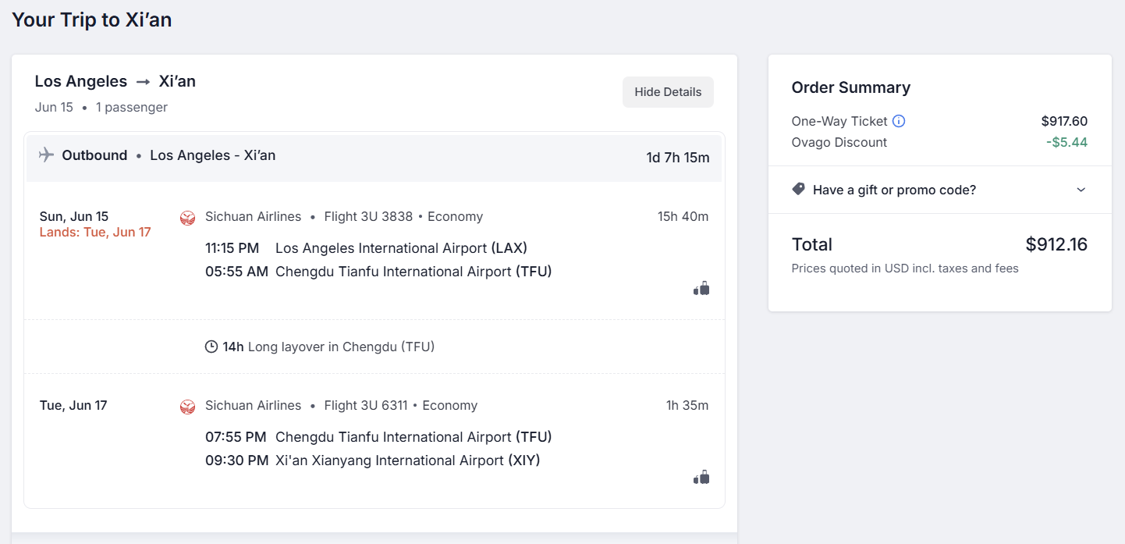Click the baggage icon for flight 3U 3838
The width and height of the screenshot is (1125, 544).
(701, 288)
